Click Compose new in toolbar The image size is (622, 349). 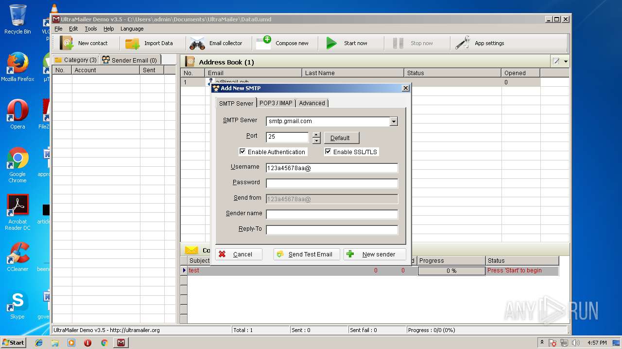click(x=282, y=43)
